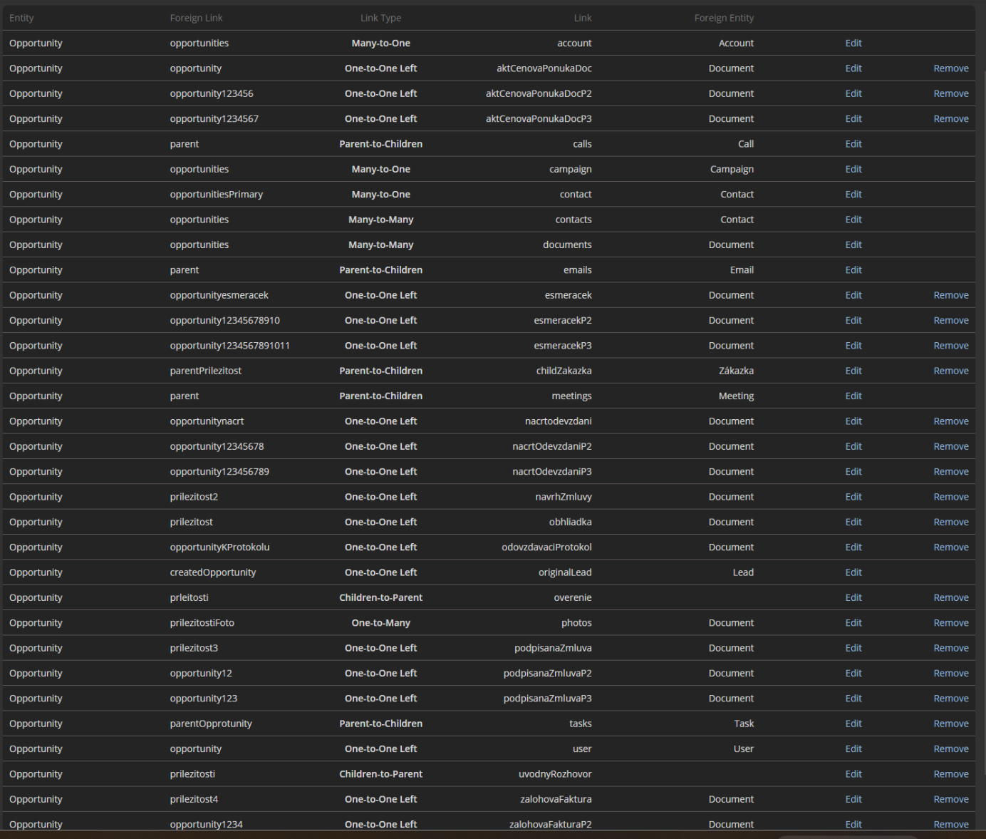This screenshot has height=839, width=986.
Task: Remove the childZakazka link
Action: point(950,371)
